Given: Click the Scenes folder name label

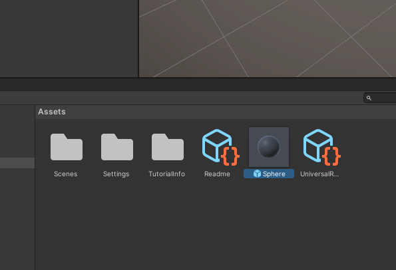Looking at the screenshot, I should [66, 174].
